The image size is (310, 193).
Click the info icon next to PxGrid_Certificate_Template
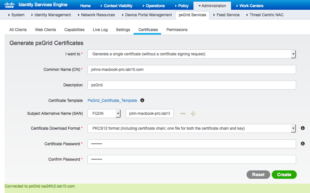tap(142, 100)
